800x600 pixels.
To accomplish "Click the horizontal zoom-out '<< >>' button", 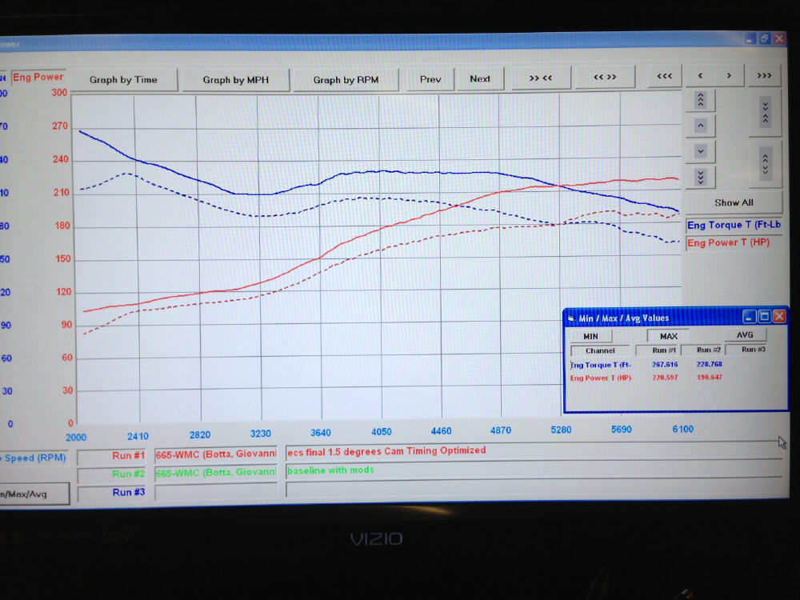I will click(x=605, y=78).
